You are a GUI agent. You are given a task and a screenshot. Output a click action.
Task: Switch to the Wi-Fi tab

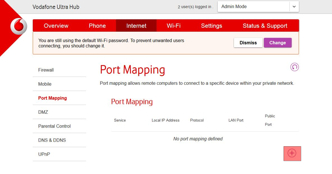(x=174, y=26)
